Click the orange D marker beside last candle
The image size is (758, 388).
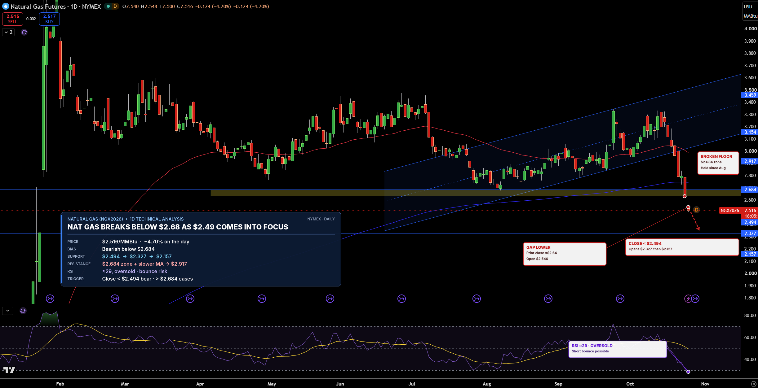coord(697,210)
